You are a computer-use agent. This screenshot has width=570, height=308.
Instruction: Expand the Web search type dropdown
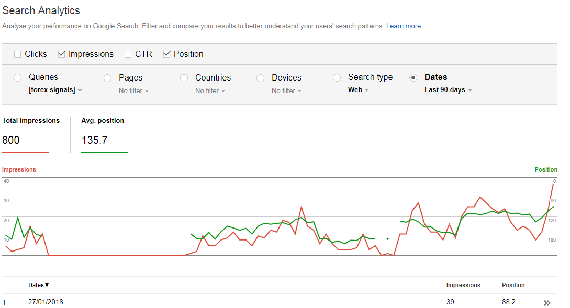click(359, 90)
